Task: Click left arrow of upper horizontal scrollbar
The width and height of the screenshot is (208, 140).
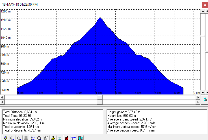Action: [x=3, y=97]
